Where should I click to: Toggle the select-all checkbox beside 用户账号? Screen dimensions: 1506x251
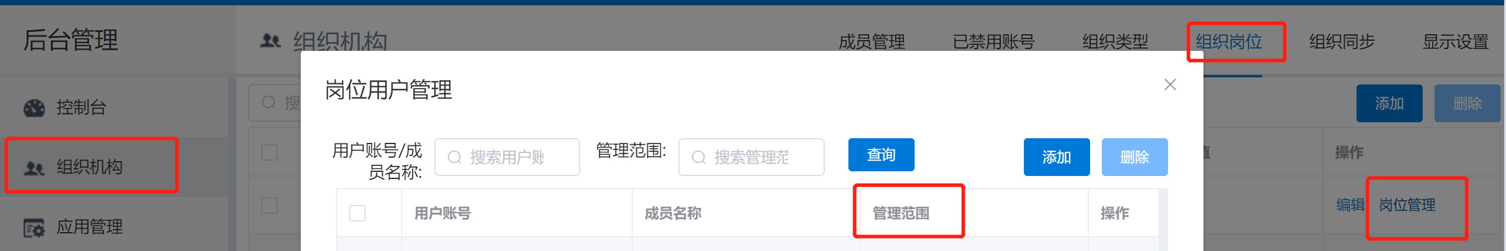(x=357, y=213)
